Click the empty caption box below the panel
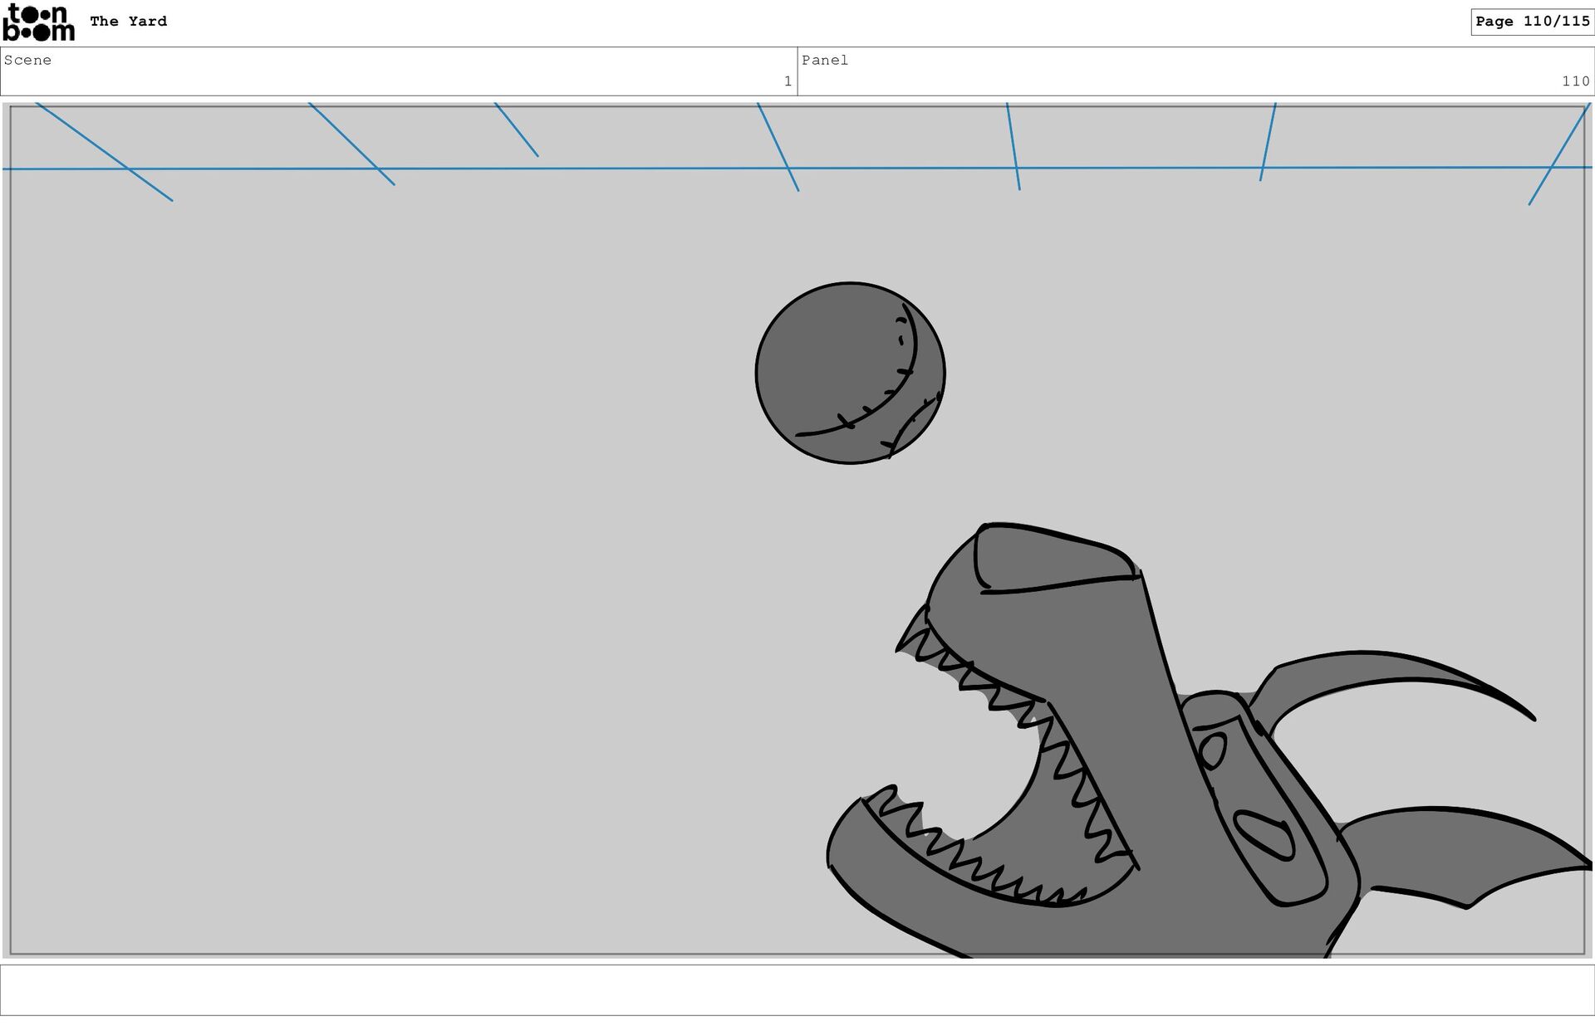The image size is (1595, 1031). coord(797,989)
